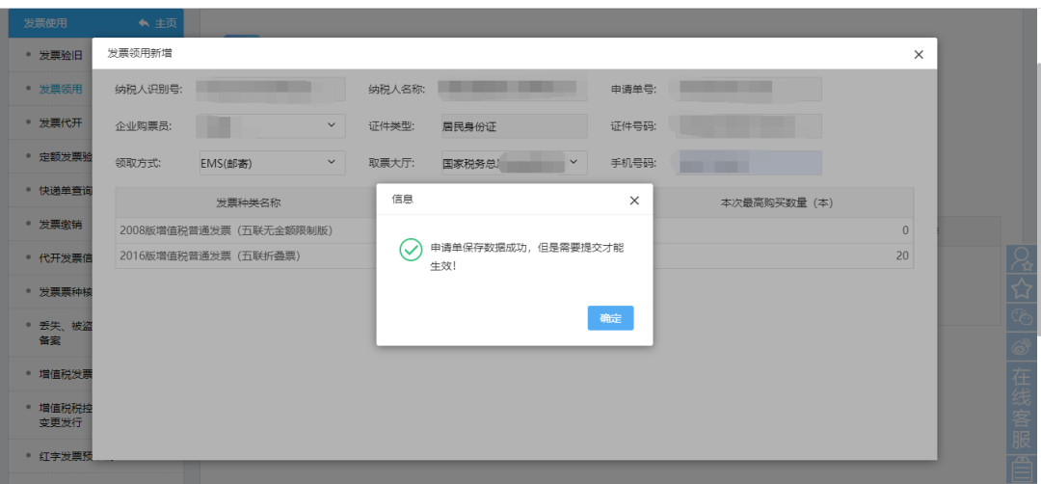Open 在线客服 online support
Image resolution: width=1041 pixels, height=484 pixels.
[1022, 408]
